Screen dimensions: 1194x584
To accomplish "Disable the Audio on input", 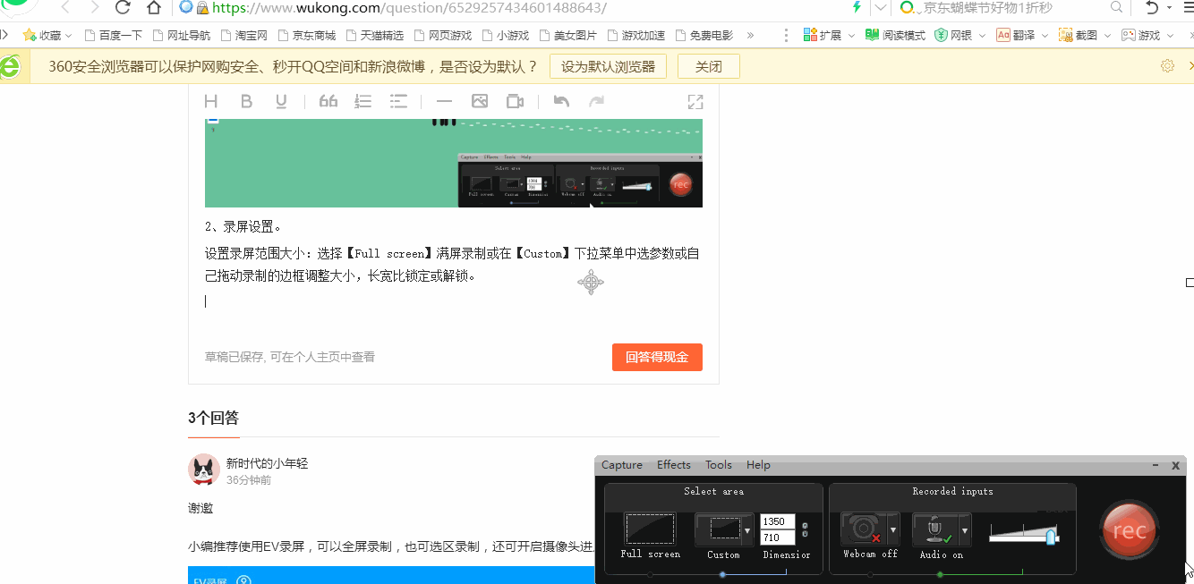I will 936,529.
